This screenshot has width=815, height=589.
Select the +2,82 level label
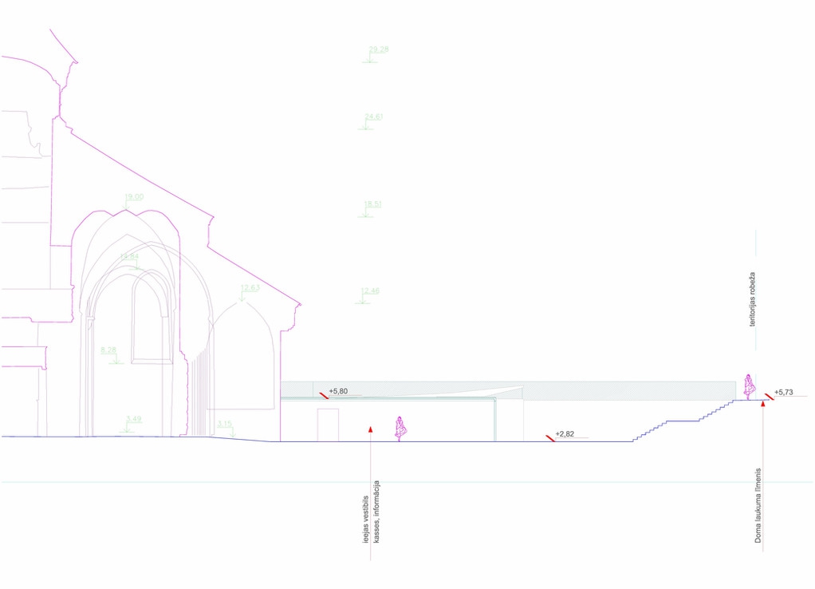[565, 434]
